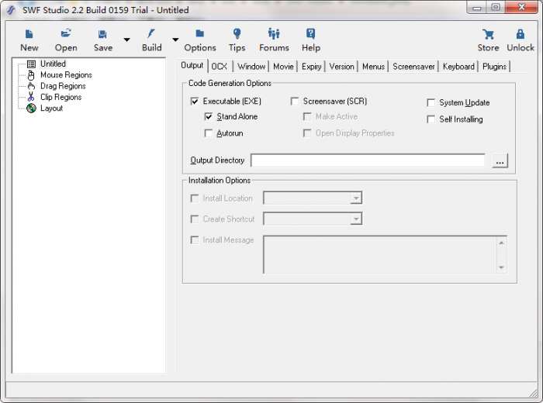Screen dimensions: 543x403
Task: Visit Forums via the toolbar icon
Action: (x=274, y=35)
